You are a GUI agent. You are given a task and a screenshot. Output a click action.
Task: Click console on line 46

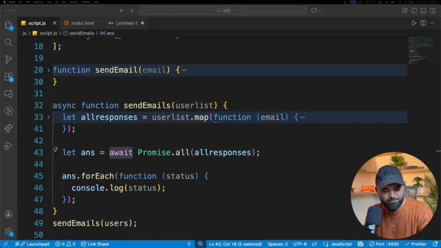point(88,188)
